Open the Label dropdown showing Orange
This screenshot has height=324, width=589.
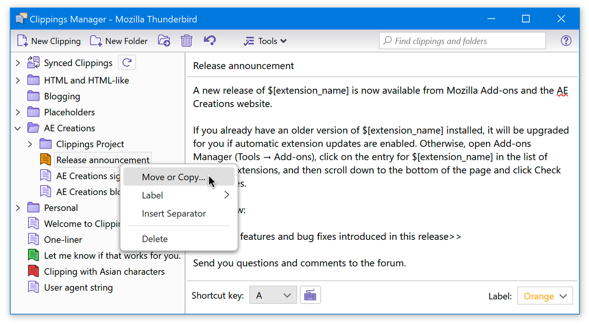[545, 296]
